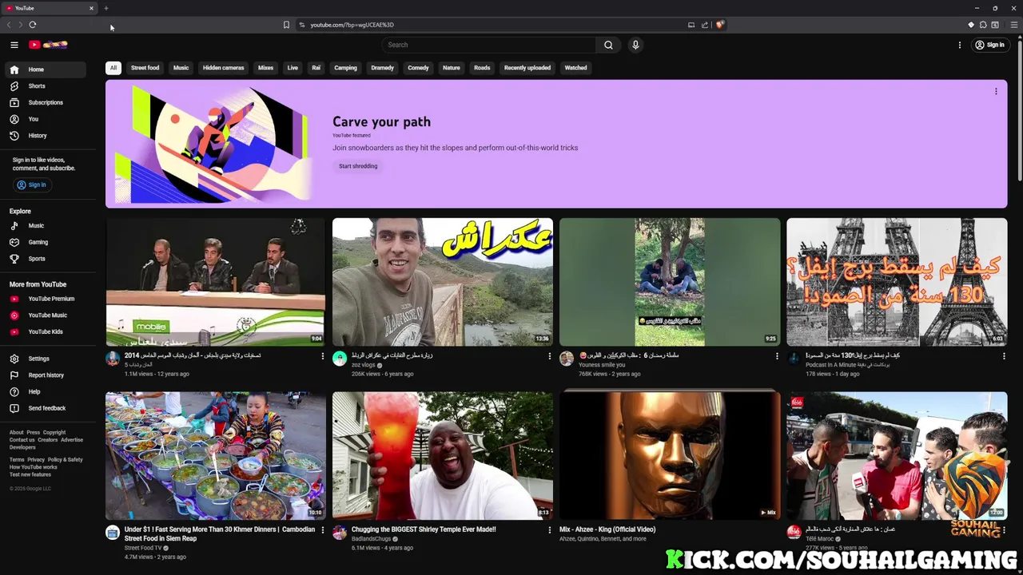Open Shorts in the sidebar
This screenshot has height=575, width=1023.
tap(45, 86)
